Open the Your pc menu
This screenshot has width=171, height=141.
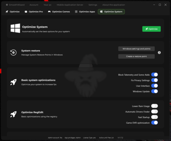pyautogui.click(x=47, y=5)
